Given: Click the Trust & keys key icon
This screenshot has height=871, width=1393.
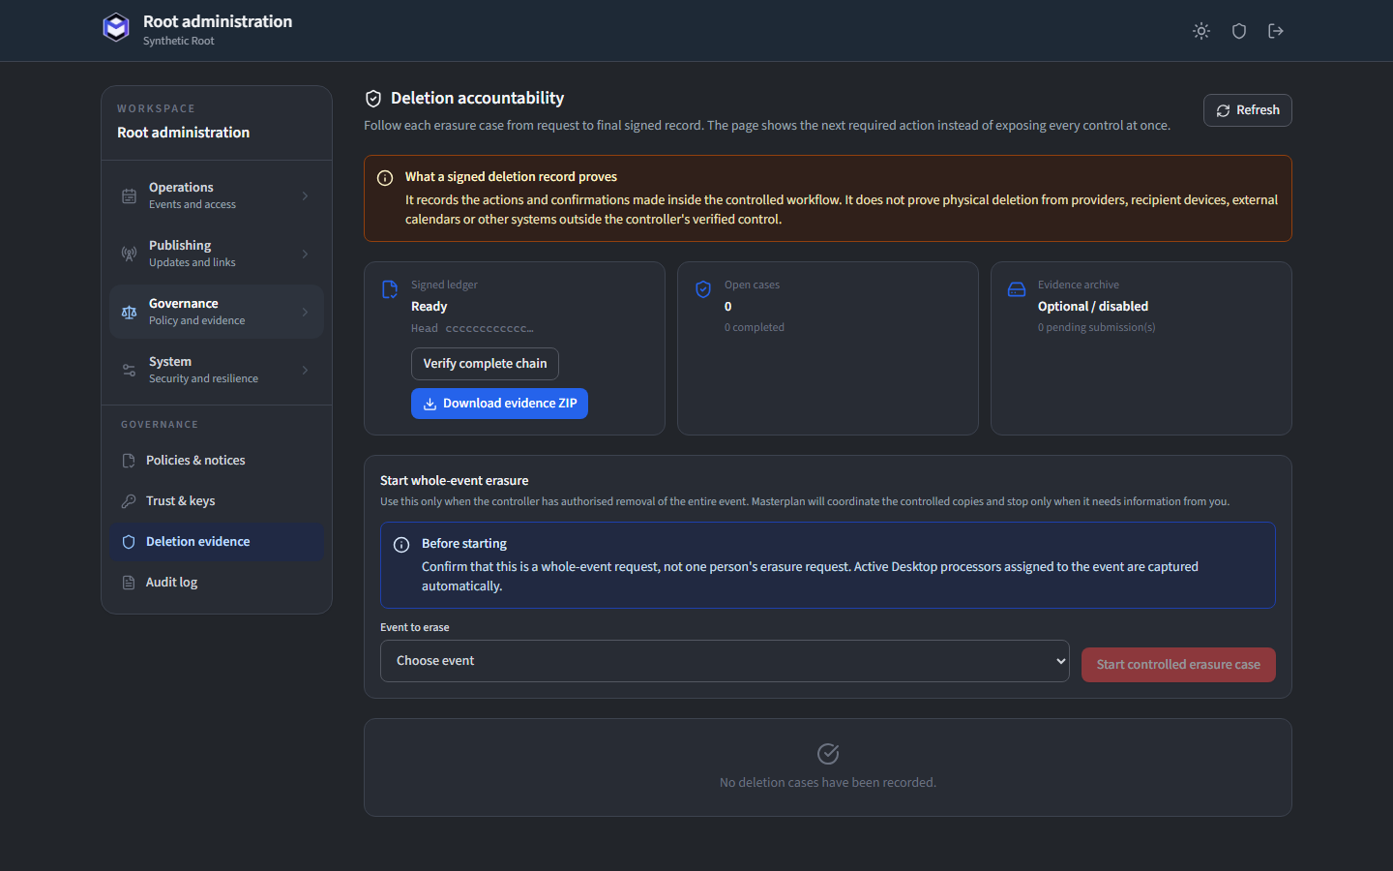Looking at the screenshot, I should point(129,501).
